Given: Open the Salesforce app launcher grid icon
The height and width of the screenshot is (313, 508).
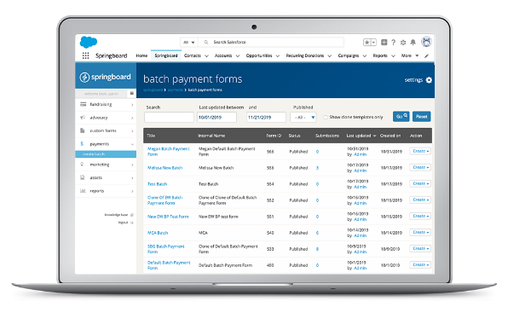Looking at the screenshot, I should coord(85,55).
